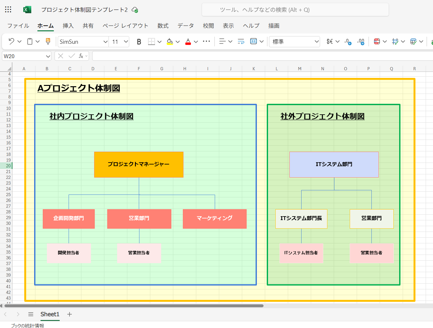Switch to the データ tab

point(186,26)
